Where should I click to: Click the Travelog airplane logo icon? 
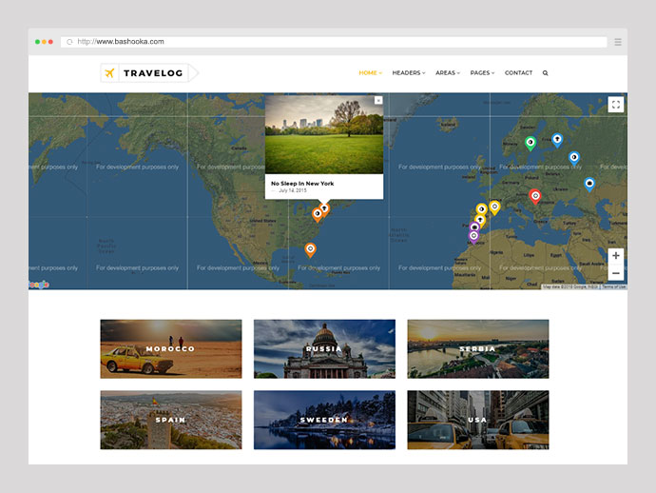coord(109,73)
